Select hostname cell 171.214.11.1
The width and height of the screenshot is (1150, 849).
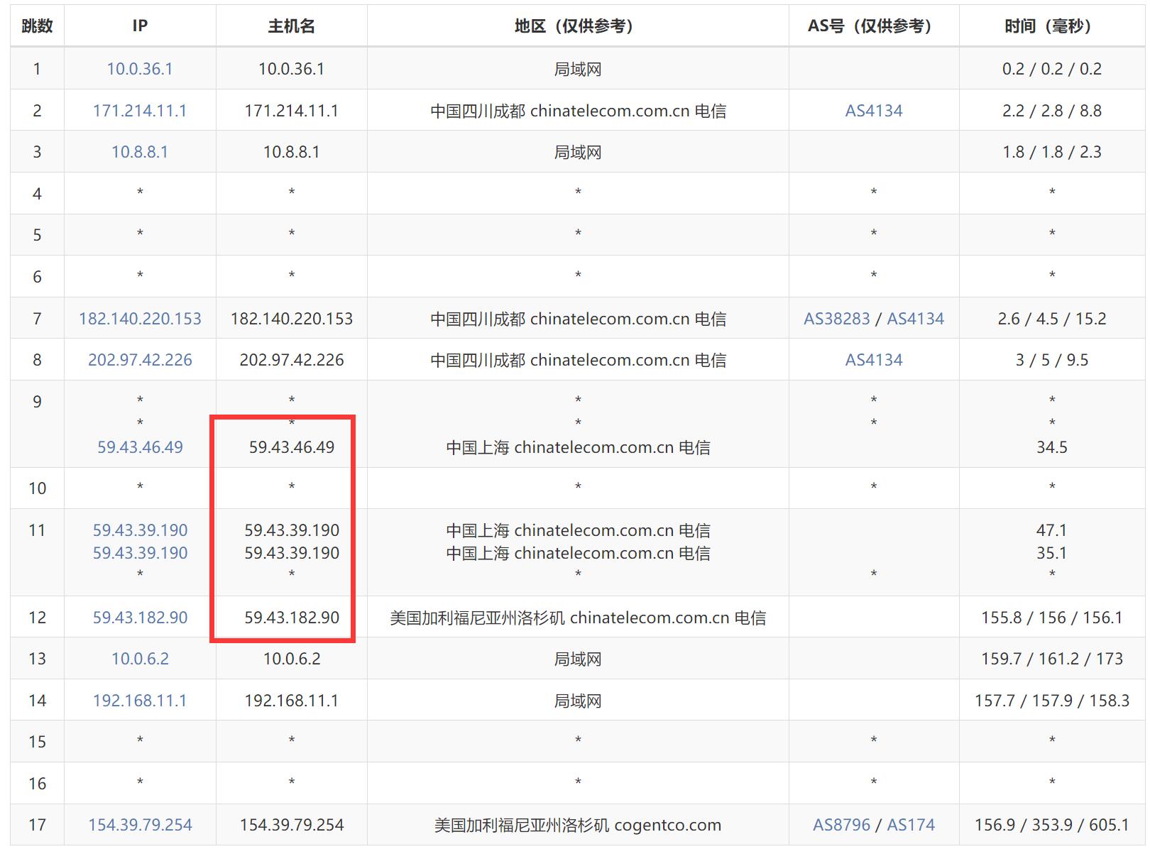(292, 111)
